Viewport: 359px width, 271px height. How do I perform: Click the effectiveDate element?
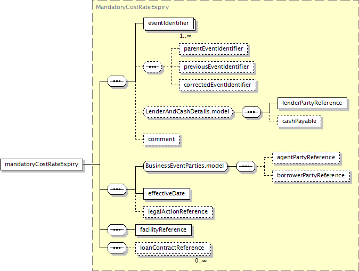(x=167, y=194)
